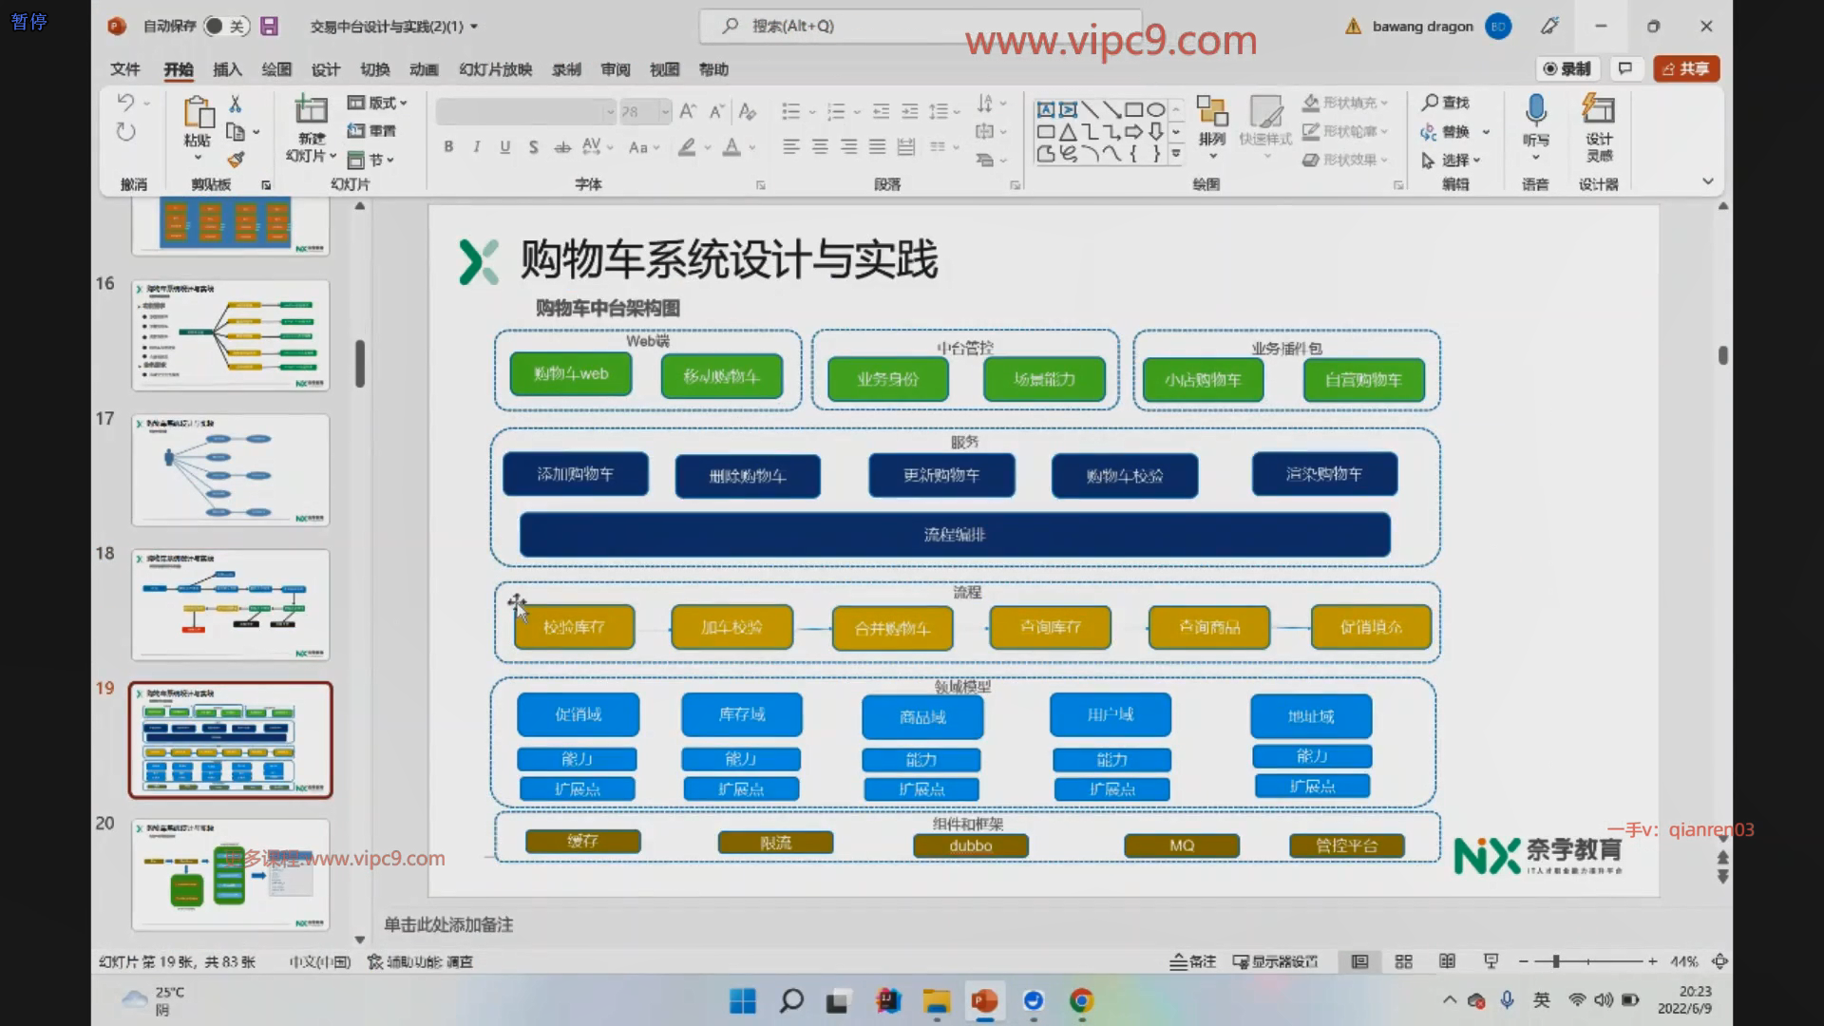The image size is (1824, 1026).
Task: Switch to Slide Sorter view icon
Action: (1403, 961)
